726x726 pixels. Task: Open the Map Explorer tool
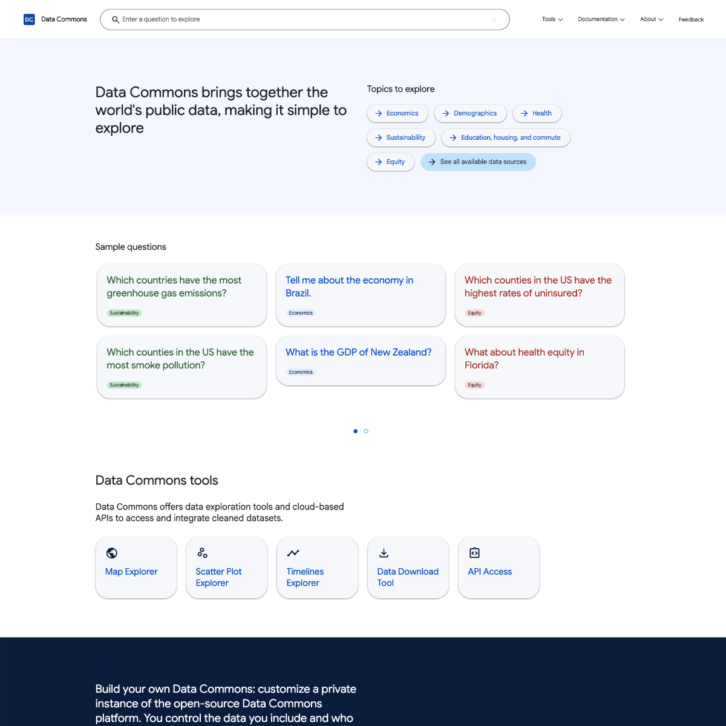point(136,567)
